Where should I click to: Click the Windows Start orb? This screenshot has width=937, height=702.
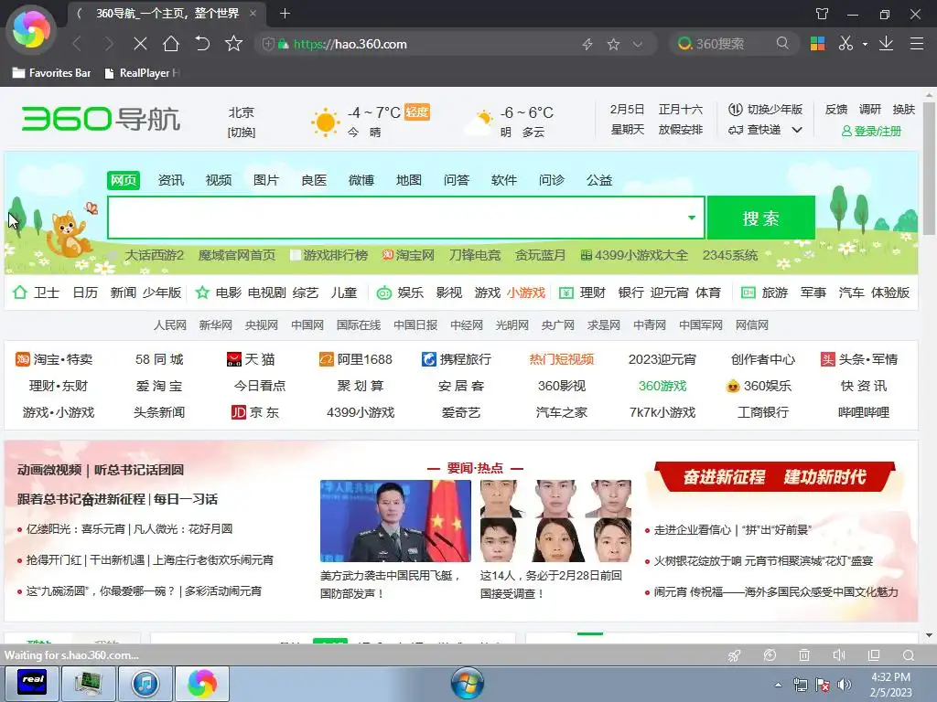[x=468, y=684]
